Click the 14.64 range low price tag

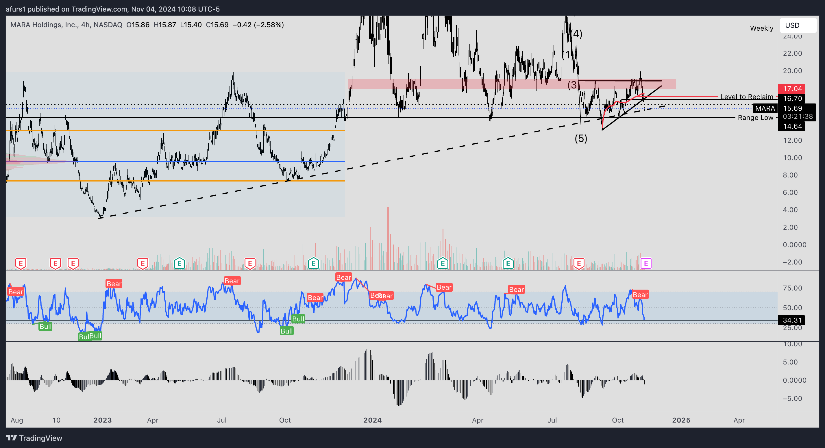click(792, 126)
